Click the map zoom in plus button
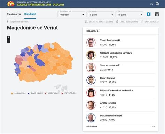 9,37
